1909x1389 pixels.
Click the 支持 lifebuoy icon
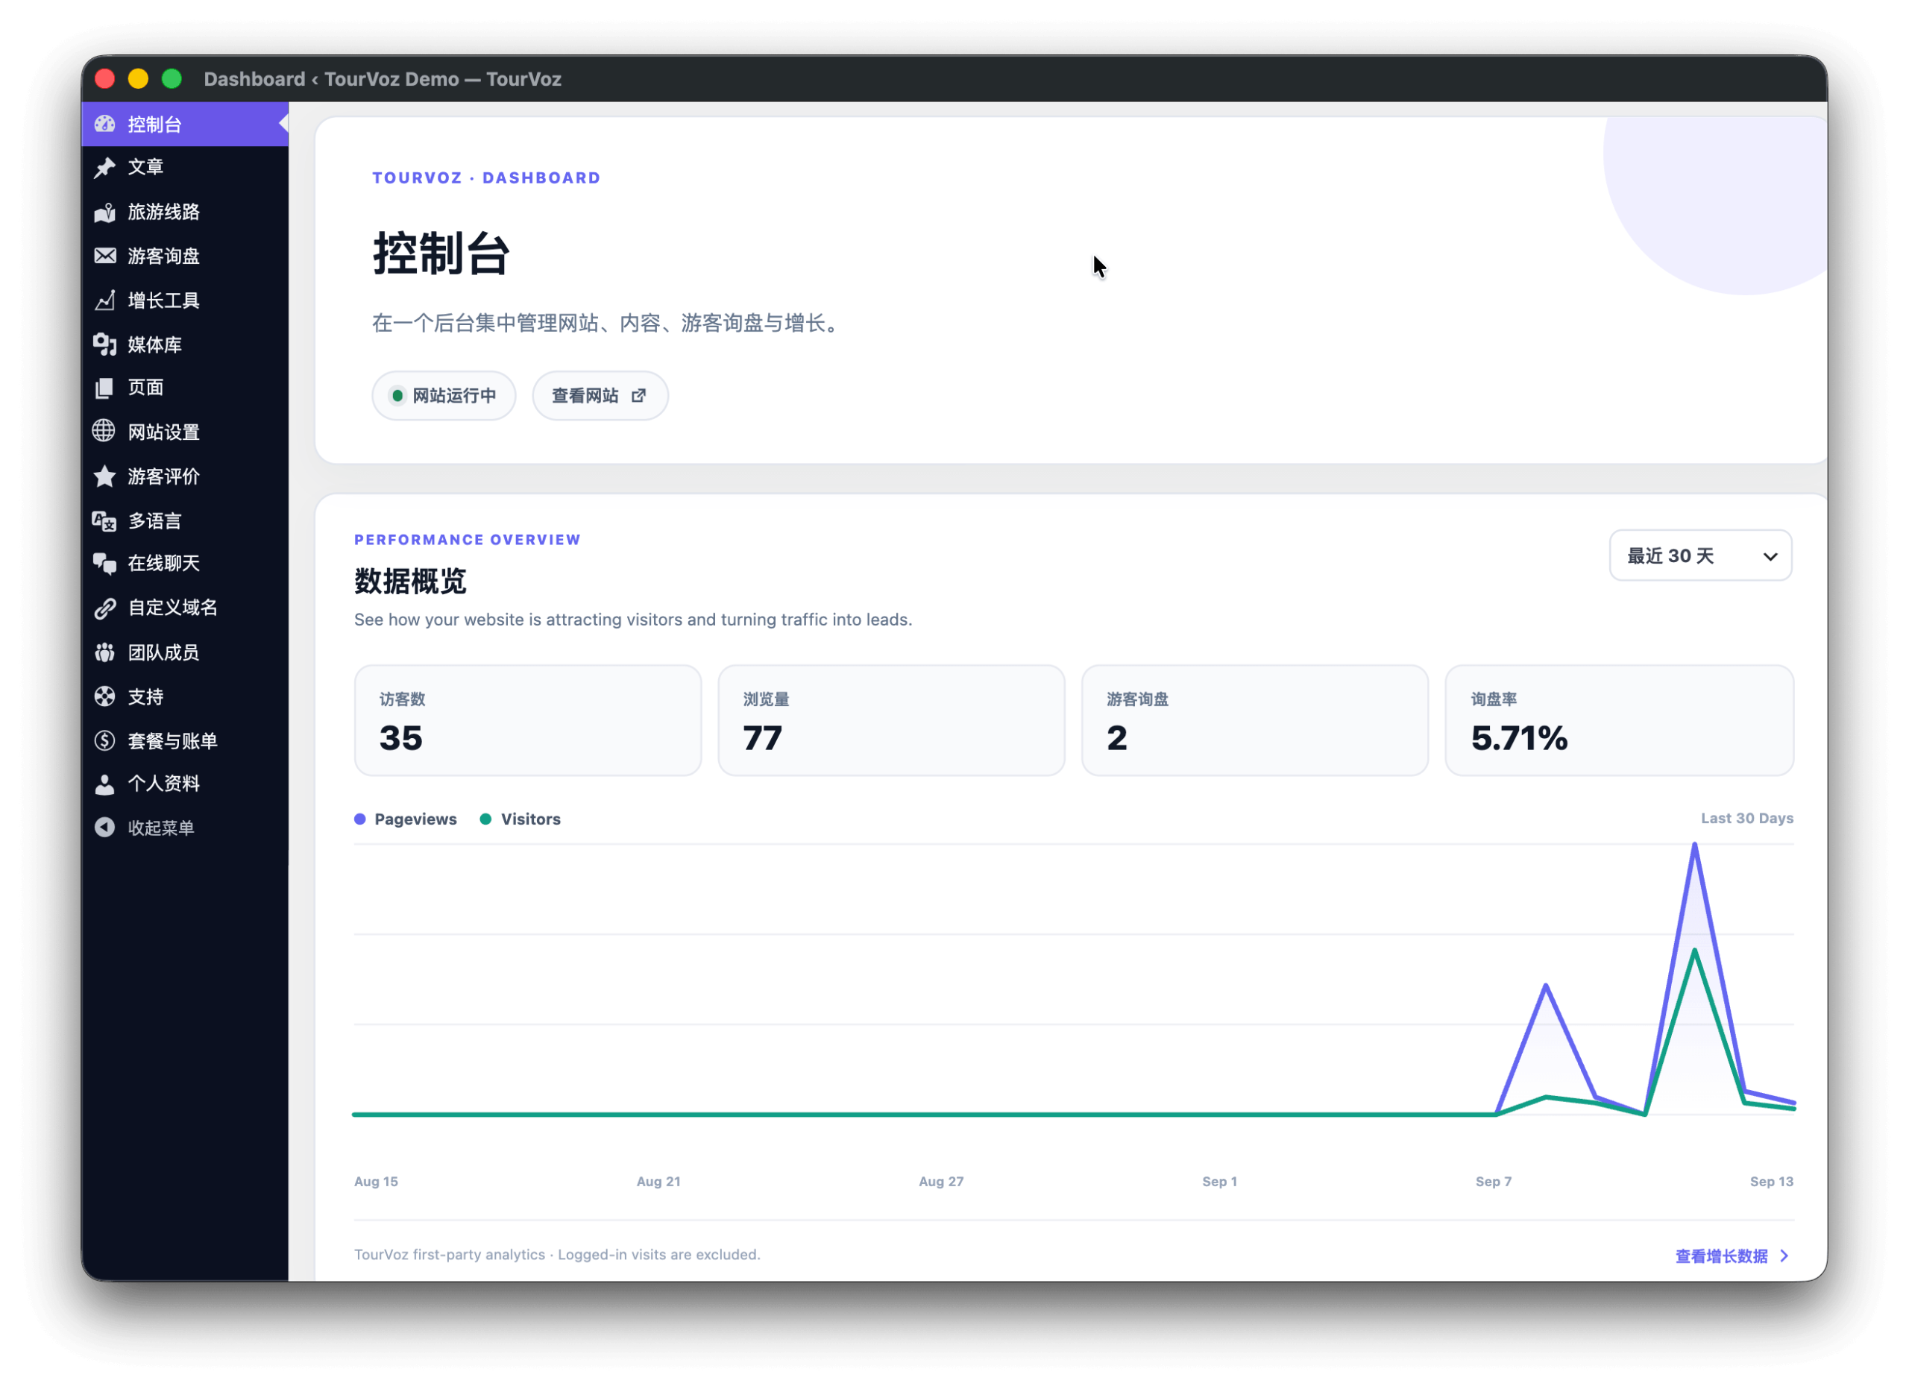click(x=105, y=696)
